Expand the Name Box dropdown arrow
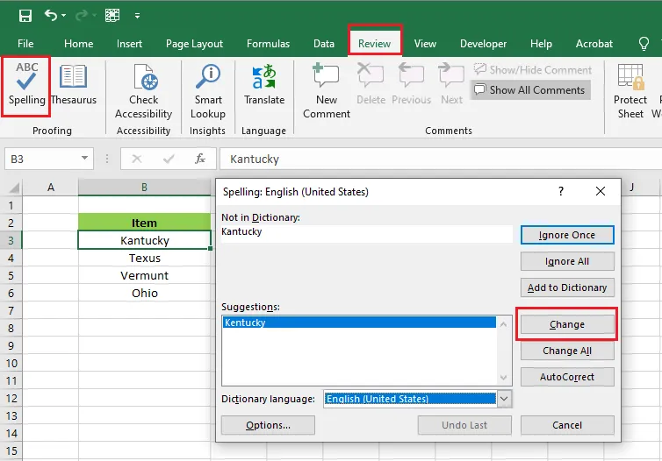 tap(84, 159)
